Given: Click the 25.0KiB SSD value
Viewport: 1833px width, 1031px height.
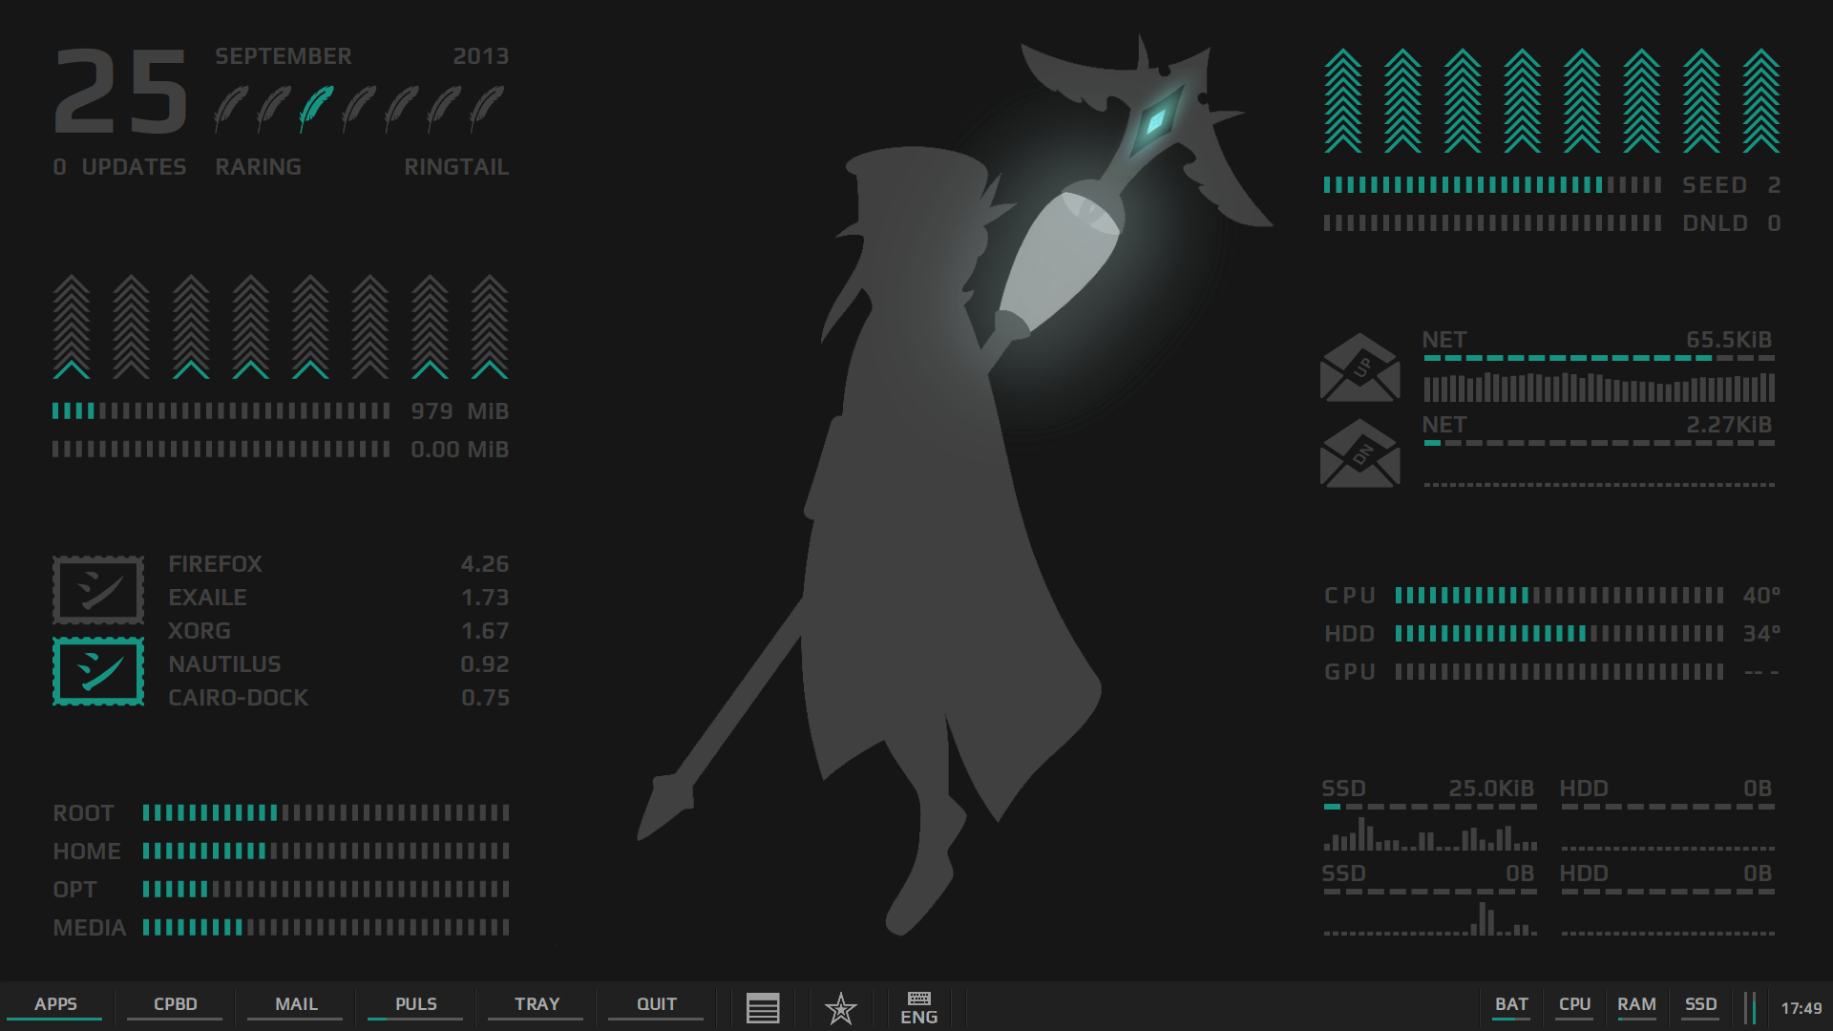Looking at the screenshot, I should (1491, 789).
